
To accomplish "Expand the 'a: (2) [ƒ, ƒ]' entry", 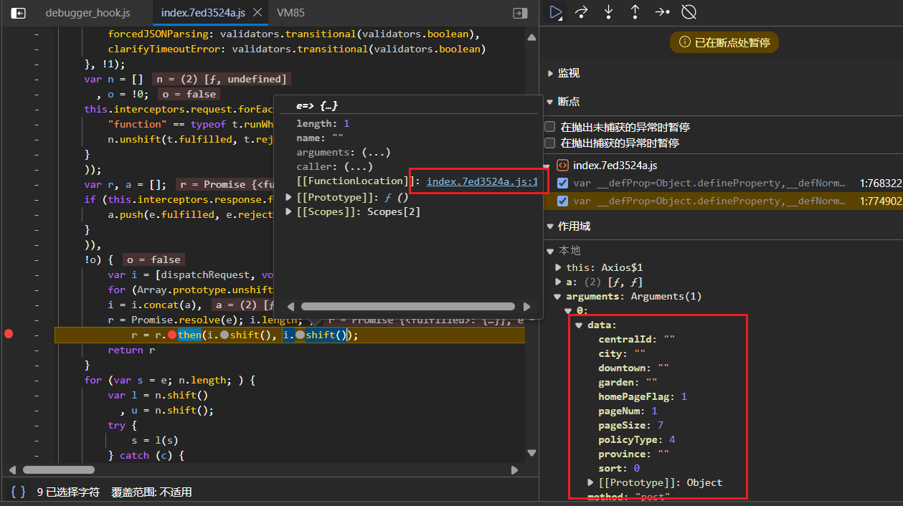I will [x=559, y=282].
